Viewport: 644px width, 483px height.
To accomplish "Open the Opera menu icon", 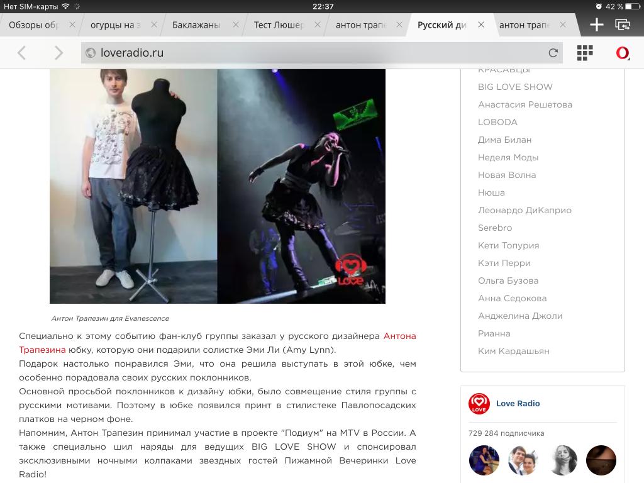I will 623,53.
